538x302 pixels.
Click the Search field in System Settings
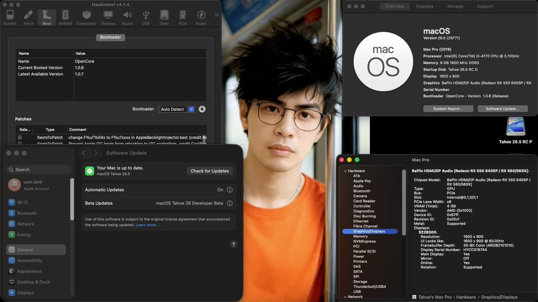[x=39, y=170]
